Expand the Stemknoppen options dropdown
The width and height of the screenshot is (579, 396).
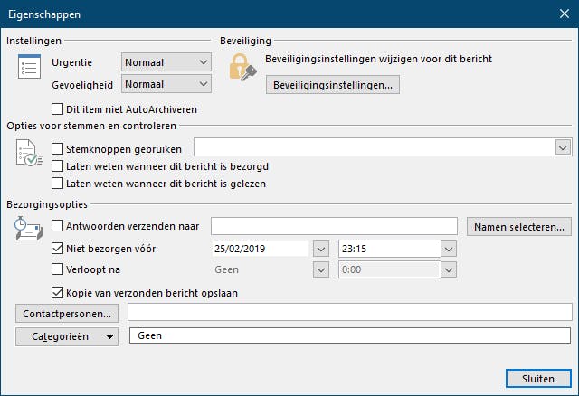click(x=563, y=148)
